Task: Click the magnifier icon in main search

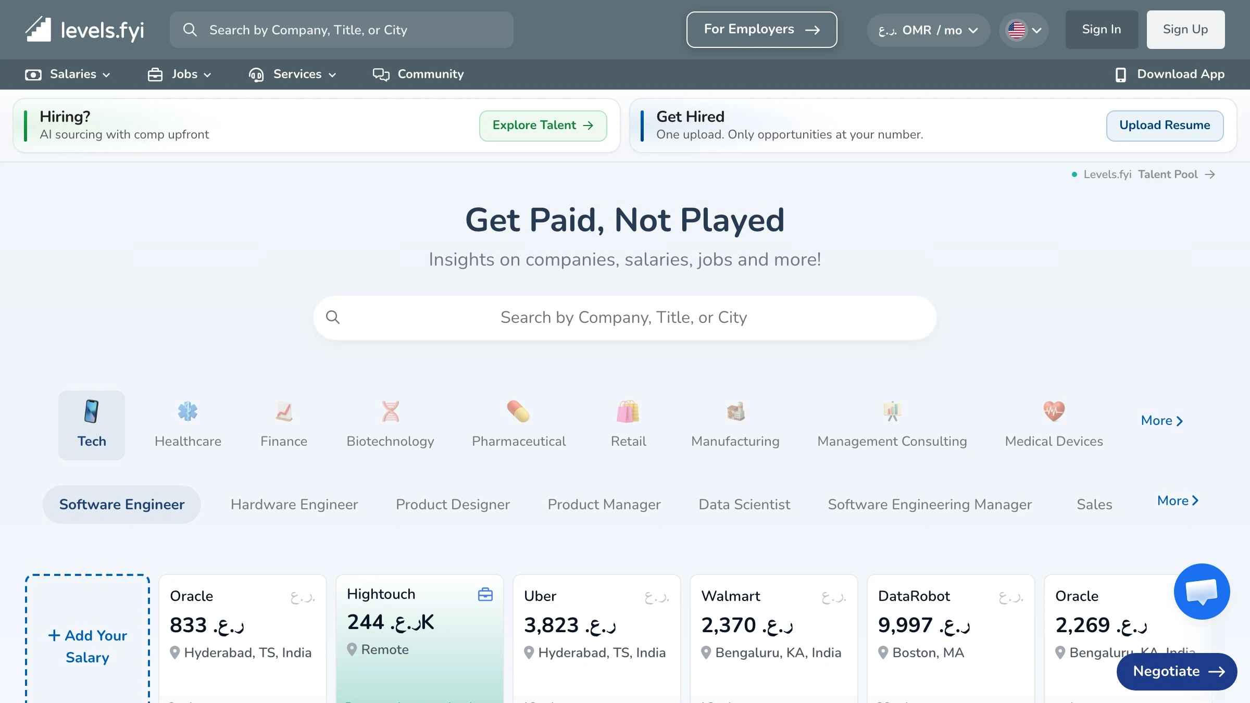Action: 333,317
